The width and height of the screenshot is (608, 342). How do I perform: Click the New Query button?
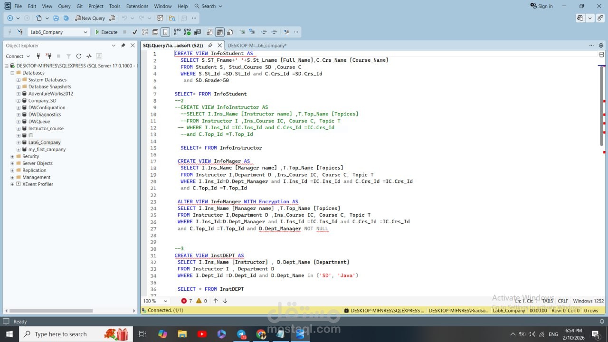90,18
